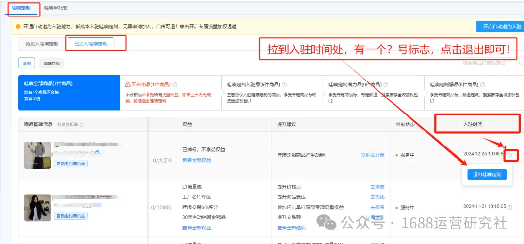
Task: Select the 哇噢定制爆品(0件商品) category
Action: pos(474,93)
